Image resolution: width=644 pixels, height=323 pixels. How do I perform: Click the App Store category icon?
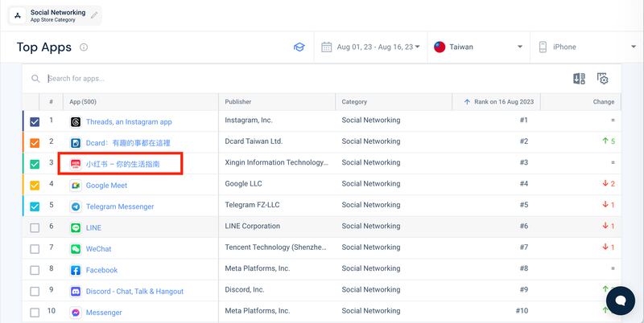click(x=18, y=16)
